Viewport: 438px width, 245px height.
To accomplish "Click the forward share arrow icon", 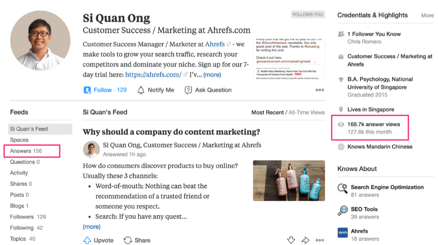I will (x=305, y=240).
